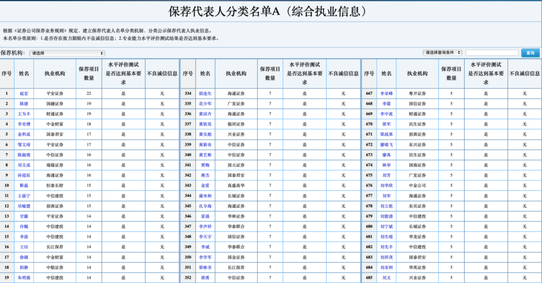The width and height of the screenshot is (542, 283).
Task: Open 李天宇's name link
Action: (205, 237)
